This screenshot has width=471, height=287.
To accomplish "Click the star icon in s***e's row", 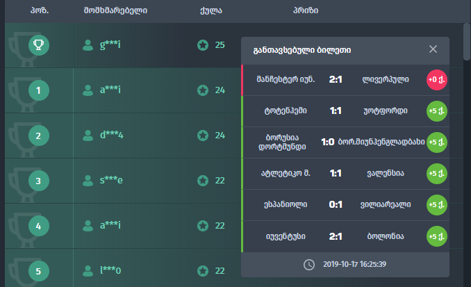I will point(202,181).
